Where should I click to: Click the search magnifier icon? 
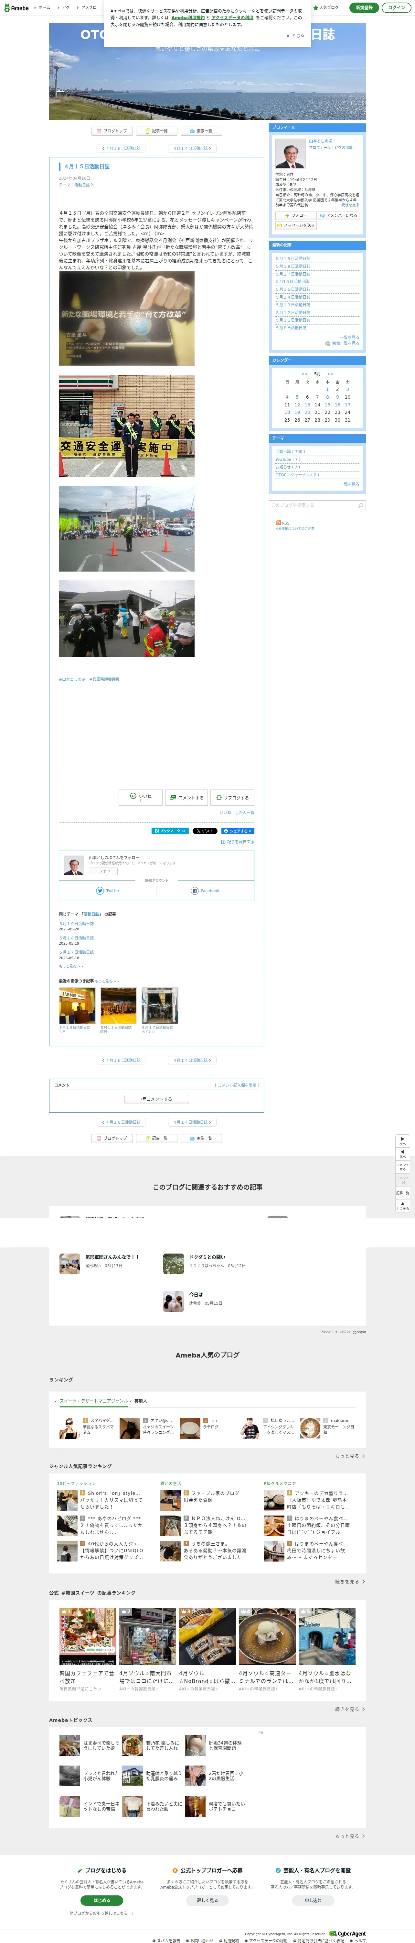(x=361, y=506)
